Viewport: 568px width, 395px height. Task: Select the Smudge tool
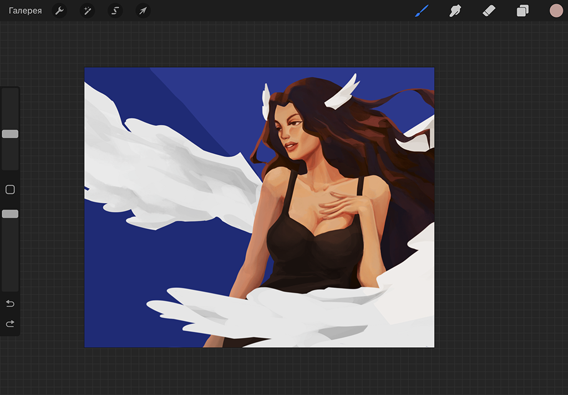coord(455,11)
